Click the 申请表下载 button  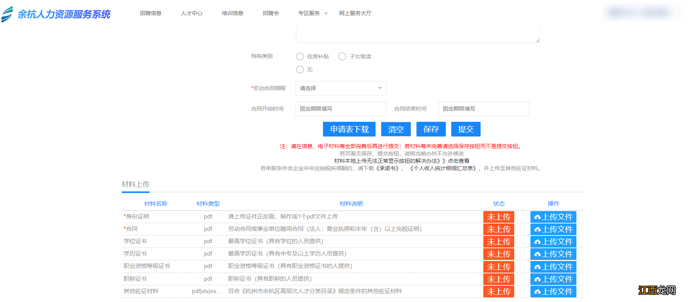tap(349, 129)
